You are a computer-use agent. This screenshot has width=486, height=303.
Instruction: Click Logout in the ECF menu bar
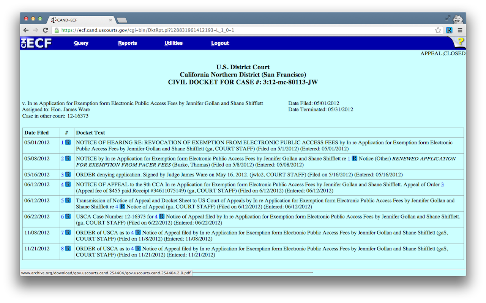point(220,43)
